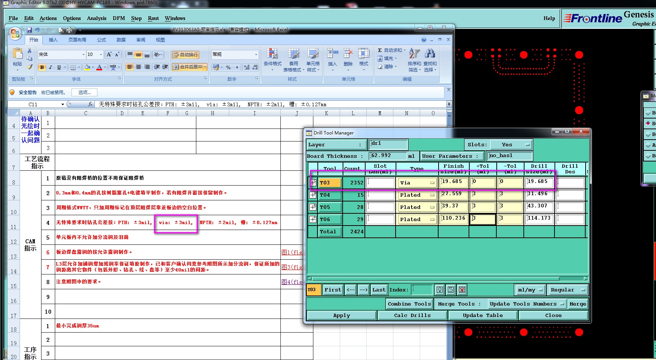Switch to the 公式 ribbon tab
The width and height of the screenshot is (656, 360).
coord(101,40)
